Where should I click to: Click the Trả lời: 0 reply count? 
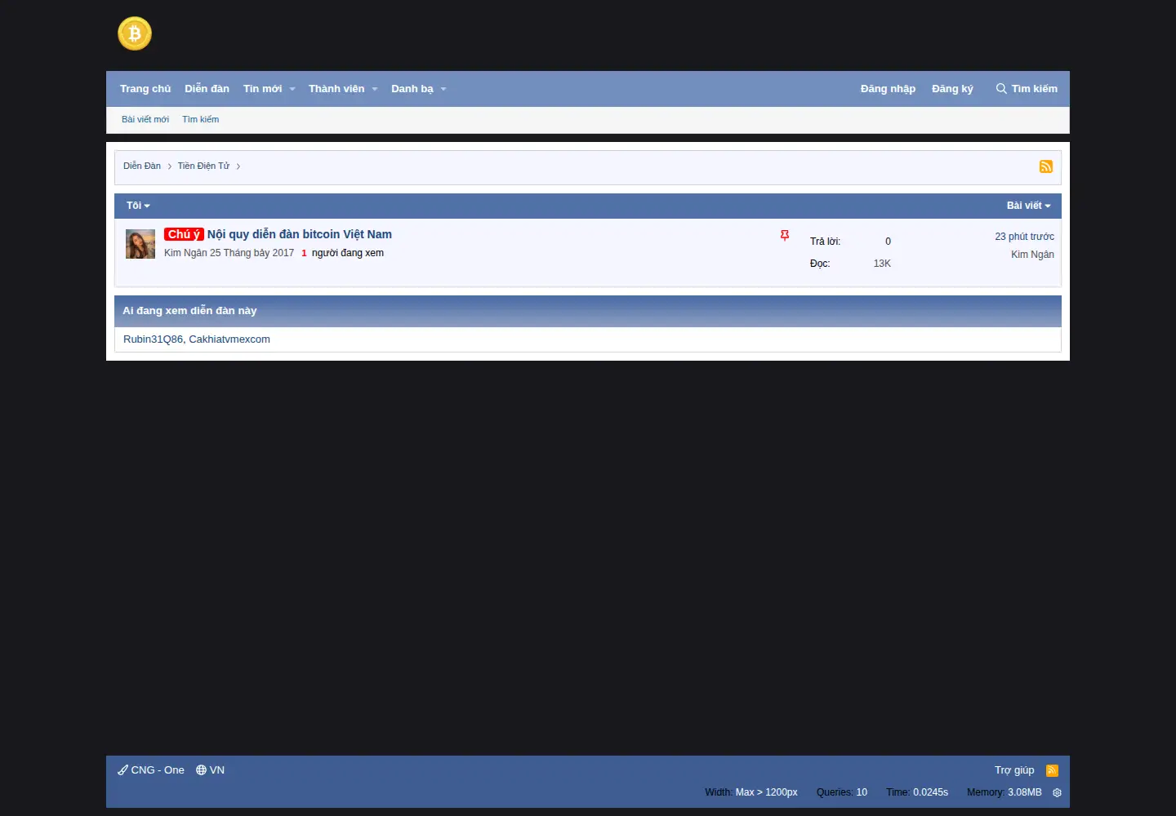850,242
